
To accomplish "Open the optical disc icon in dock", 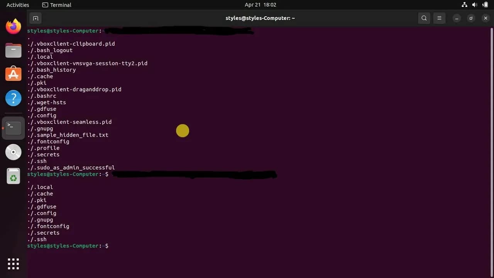I will click(13, 152).
